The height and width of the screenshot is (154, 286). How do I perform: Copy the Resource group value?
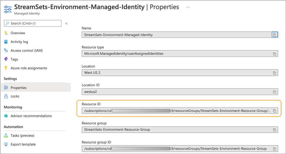click(274, 130)
